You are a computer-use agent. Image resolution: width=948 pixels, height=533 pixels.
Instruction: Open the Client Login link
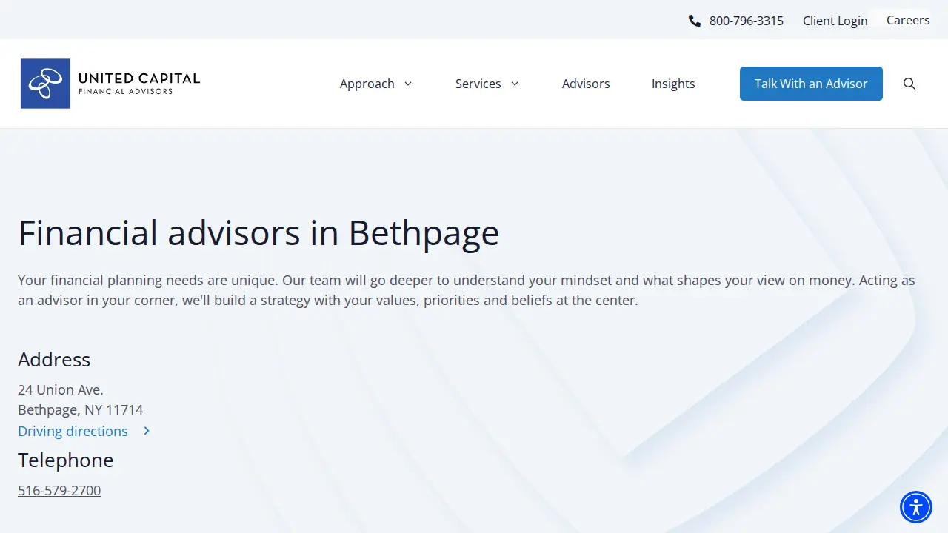pos(835,21)
